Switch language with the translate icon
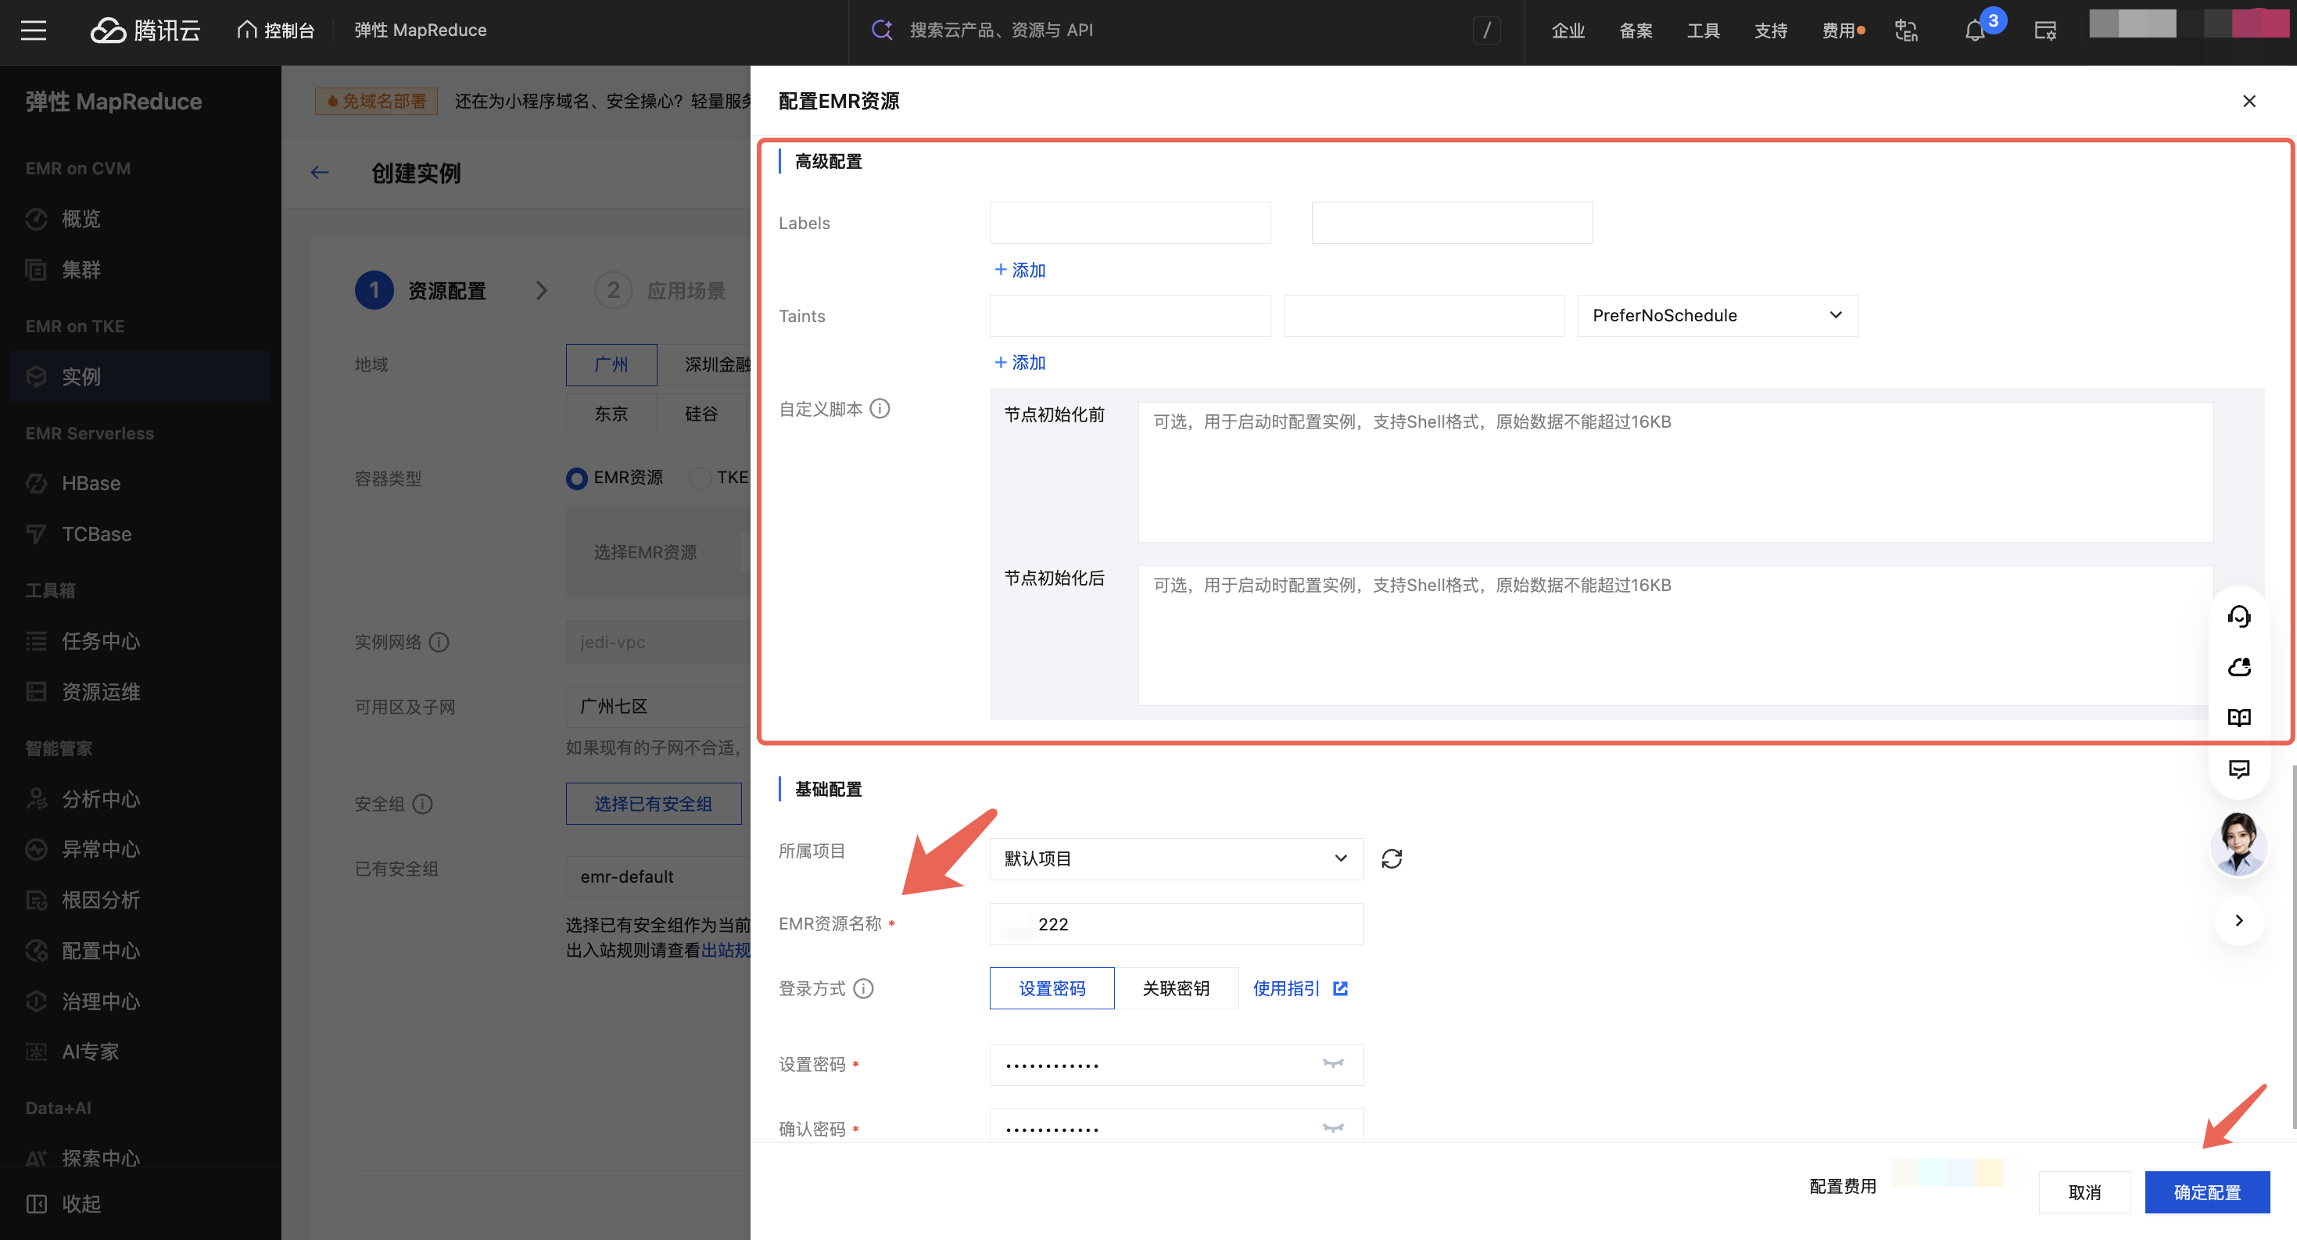 [x=1906, y=30]
